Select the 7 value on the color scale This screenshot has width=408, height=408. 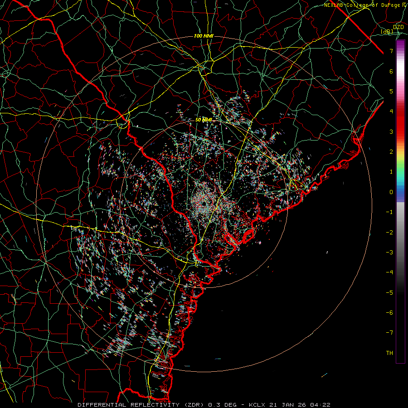pyautogui.click(x=391, y=51)
